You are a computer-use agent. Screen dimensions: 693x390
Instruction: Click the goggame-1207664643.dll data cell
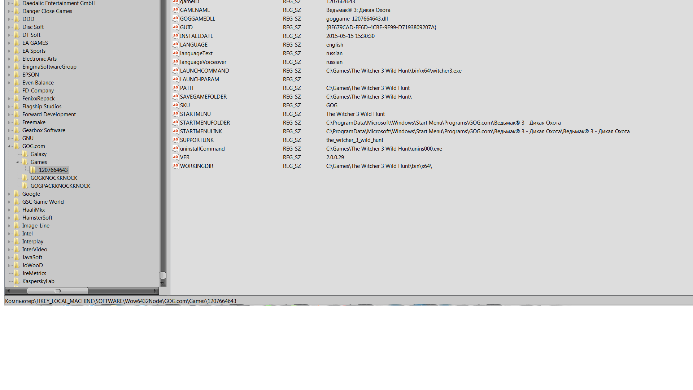357,18
